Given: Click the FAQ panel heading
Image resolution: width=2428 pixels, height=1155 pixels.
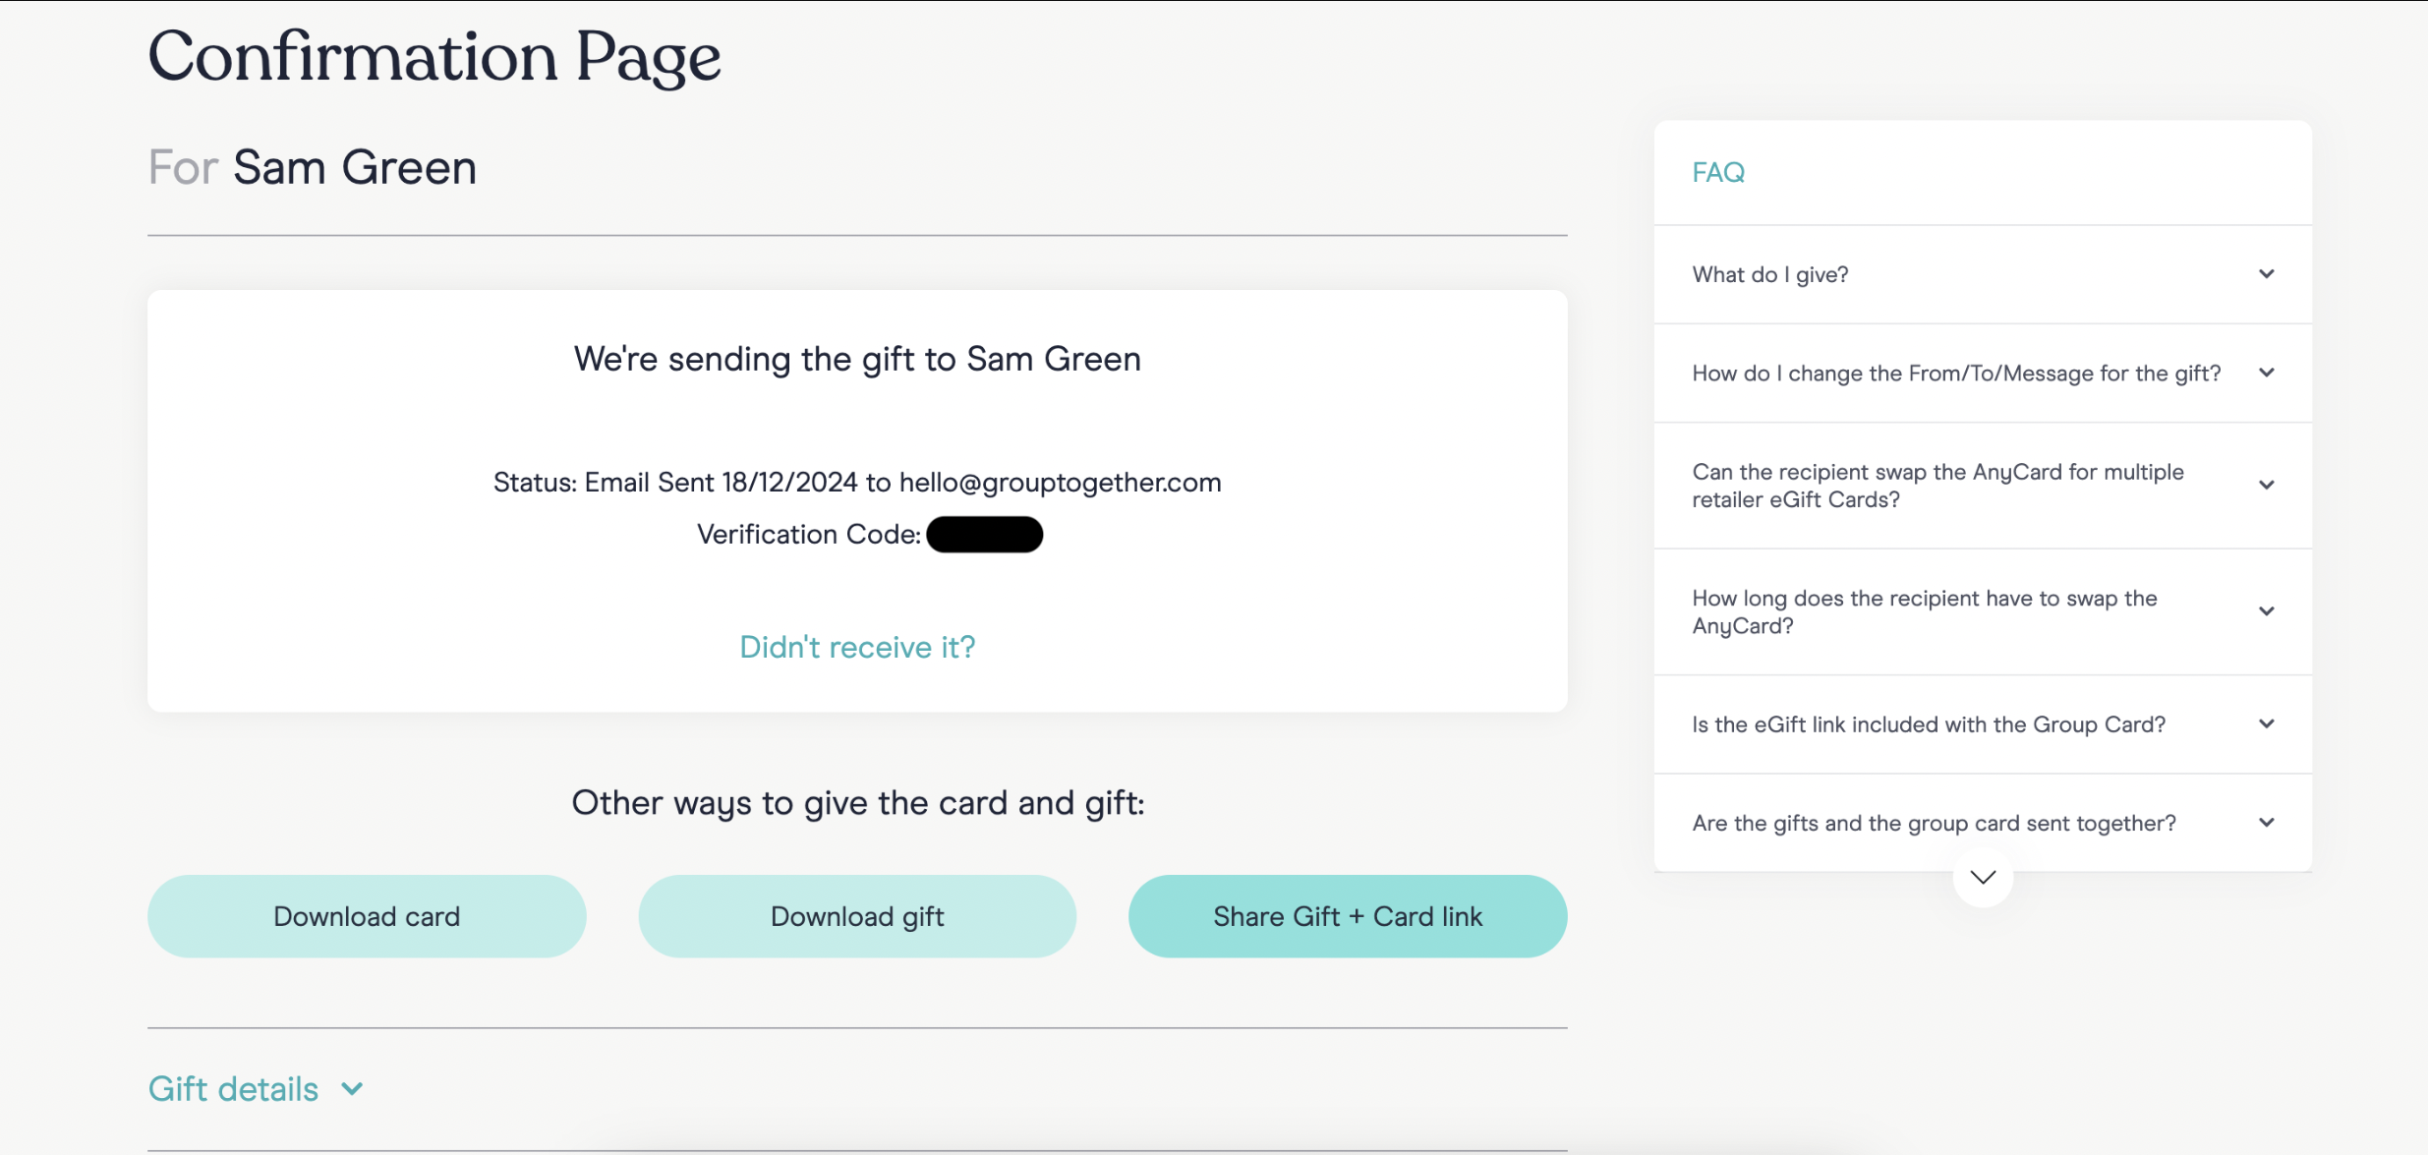Looking at the screenshot, I should tap(1718, 173).
